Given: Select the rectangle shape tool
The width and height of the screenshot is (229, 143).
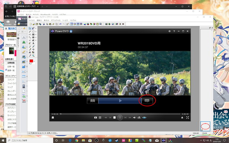Looking at the screenshot, I should (x=33, y=35).
